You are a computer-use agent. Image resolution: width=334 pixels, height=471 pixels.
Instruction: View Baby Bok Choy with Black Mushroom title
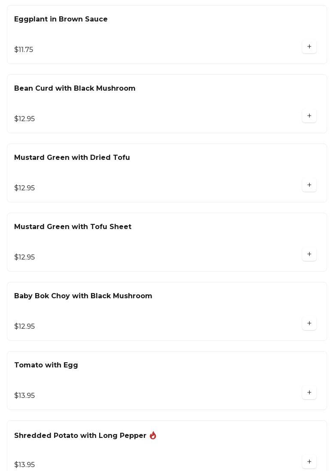coord(83,296)
